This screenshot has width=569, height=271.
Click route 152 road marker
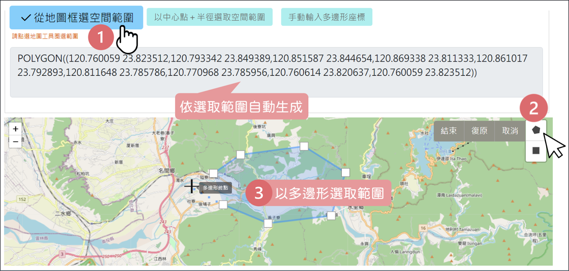point(22,199)
